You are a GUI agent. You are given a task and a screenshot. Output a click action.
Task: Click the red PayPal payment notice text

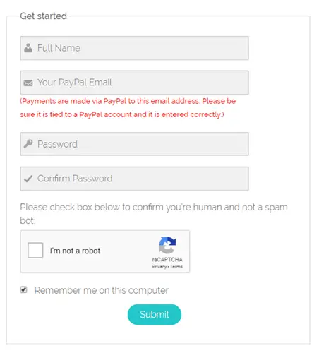[x=128, y=108]
